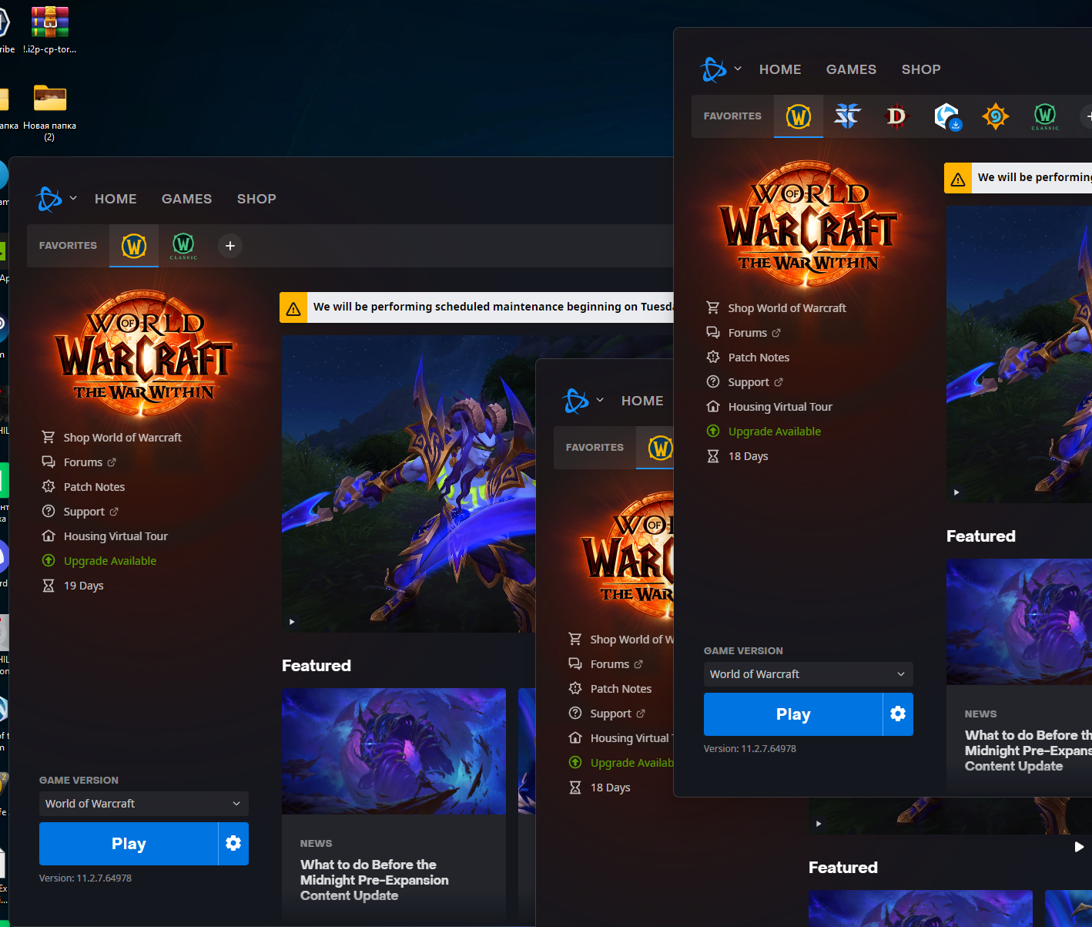The image size is (1092, 927).
Task: Open WoW Classic favorite in the front window
Action: coord(1045,116)
